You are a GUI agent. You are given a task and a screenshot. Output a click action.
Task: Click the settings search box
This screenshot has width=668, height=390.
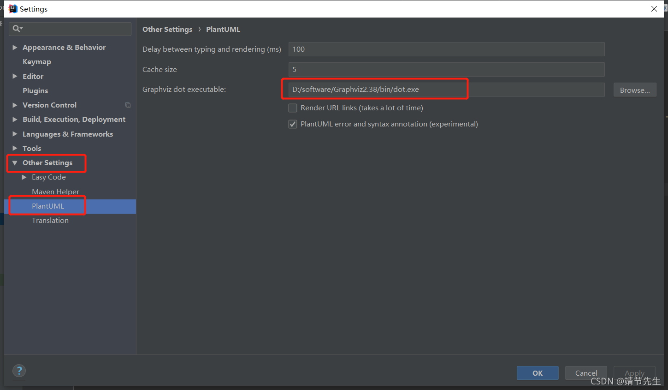click(x=70, y=29)
